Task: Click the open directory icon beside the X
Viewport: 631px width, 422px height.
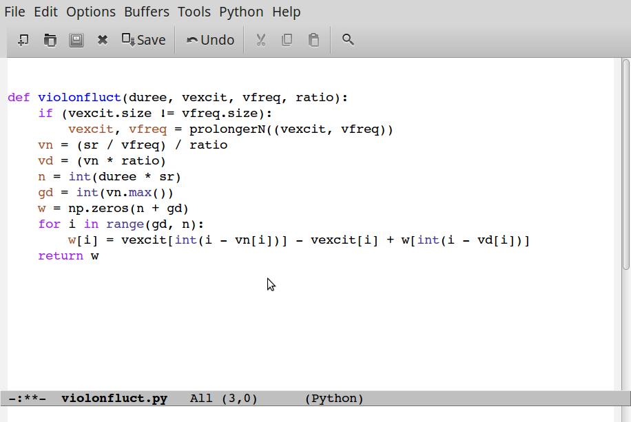Action: click(x=76, y=40)
